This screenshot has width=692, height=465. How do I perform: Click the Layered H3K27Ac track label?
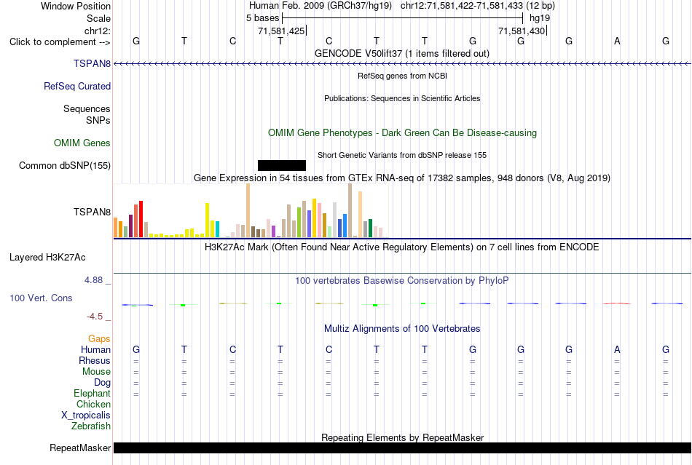pyautogui.click(x=47, y=257)
